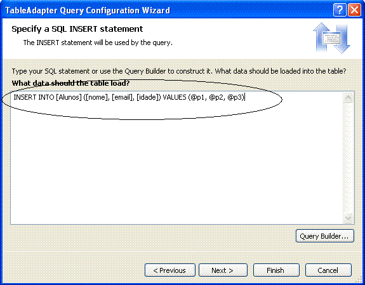Place cursor on the [Alunos] table name
Screen dimensions: 365x285
(69, 97)
